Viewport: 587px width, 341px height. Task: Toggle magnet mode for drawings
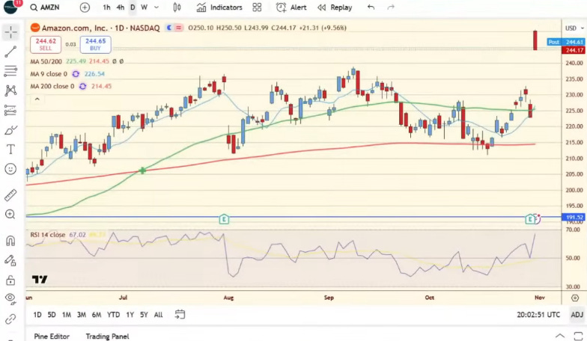(10, 241)
